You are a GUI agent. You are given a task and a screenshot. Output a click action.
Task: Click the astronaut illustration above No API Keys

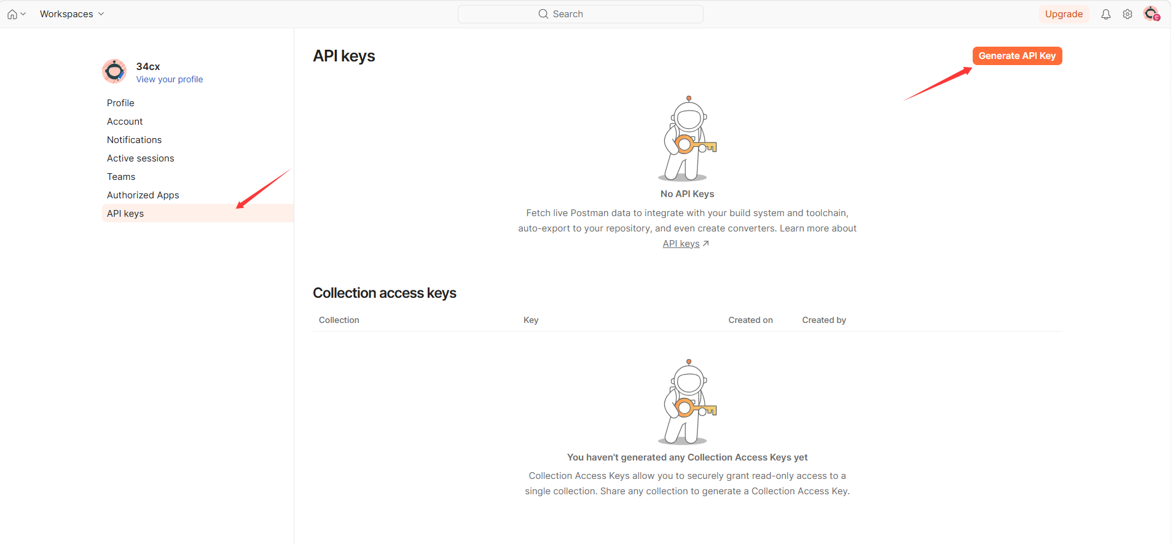coord(688,139)
